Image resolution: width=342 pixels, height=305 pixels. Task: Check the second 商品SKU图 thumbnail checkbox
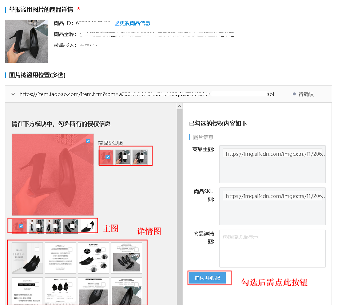point(124,156)
